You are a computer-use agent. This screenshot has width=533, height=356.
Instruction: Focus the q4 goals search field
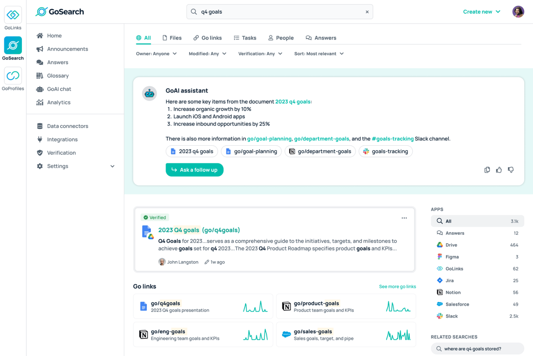[279, 12]
